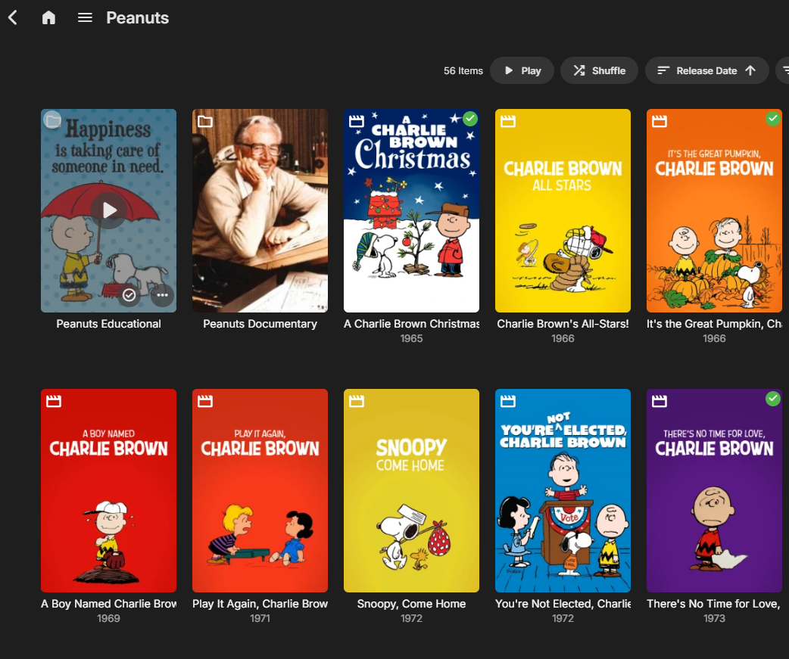Click the 1969 year under A Boy Named Charlie Brown

click(x=108, y=618)
